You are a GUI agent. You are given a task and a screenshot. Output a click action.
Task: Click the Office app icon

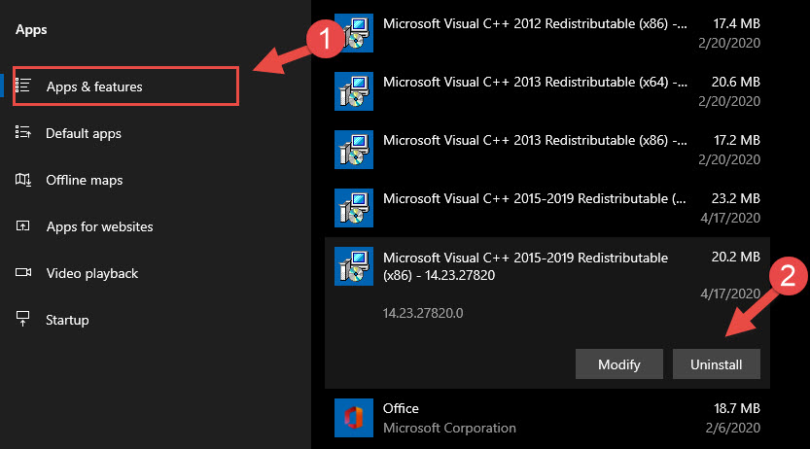(x=354, y=418)
